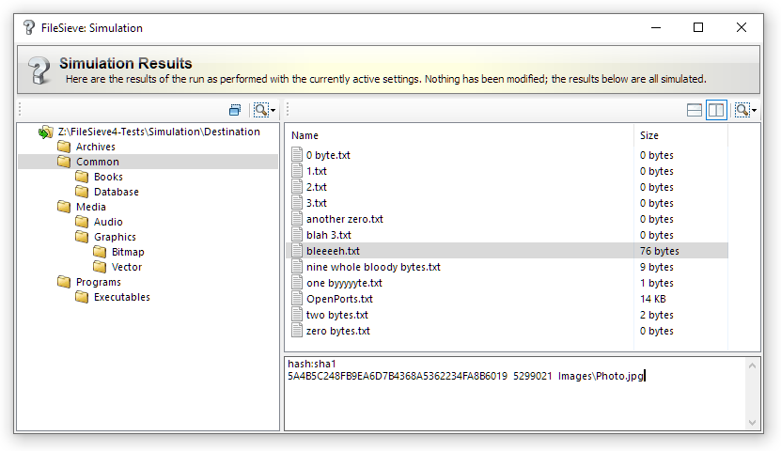The image size is (781, 451).
Task: Switch to horizontal split layout
Action: pyautogui.click(x=695, y=110)
